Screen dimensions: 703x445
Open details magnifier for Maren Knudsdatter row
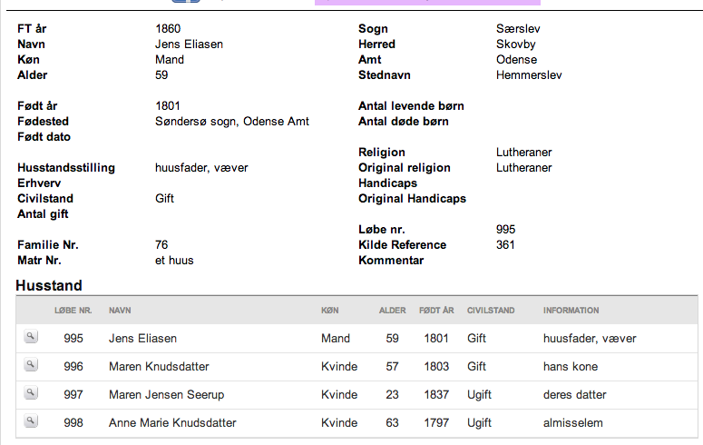(31, 365)
